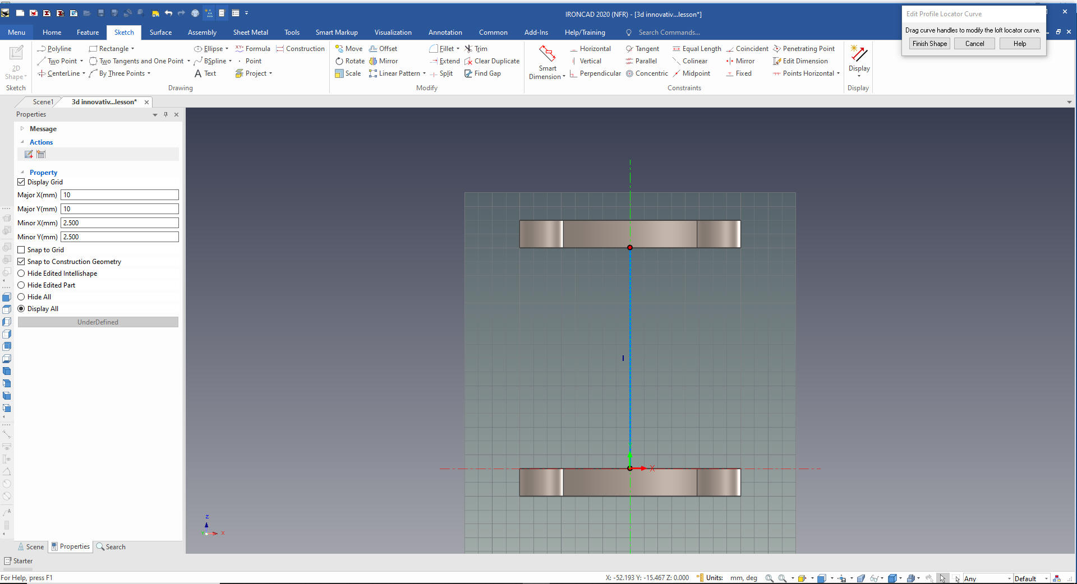This screenshot has height=584, width=1077.
Task: Select the Mirror modify tool
Action: 384,61
